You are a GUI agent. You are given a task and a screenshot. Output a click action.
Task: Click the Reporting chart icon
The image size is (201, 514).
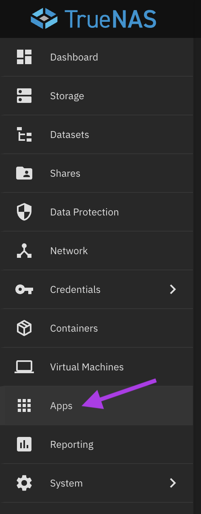[x=24, y=444]
